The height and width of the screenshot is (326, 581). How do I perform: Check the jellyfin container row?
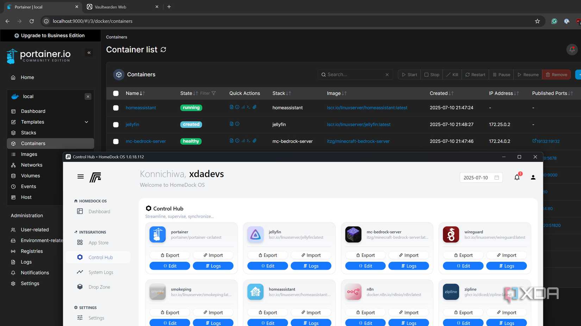click(116, 124)
